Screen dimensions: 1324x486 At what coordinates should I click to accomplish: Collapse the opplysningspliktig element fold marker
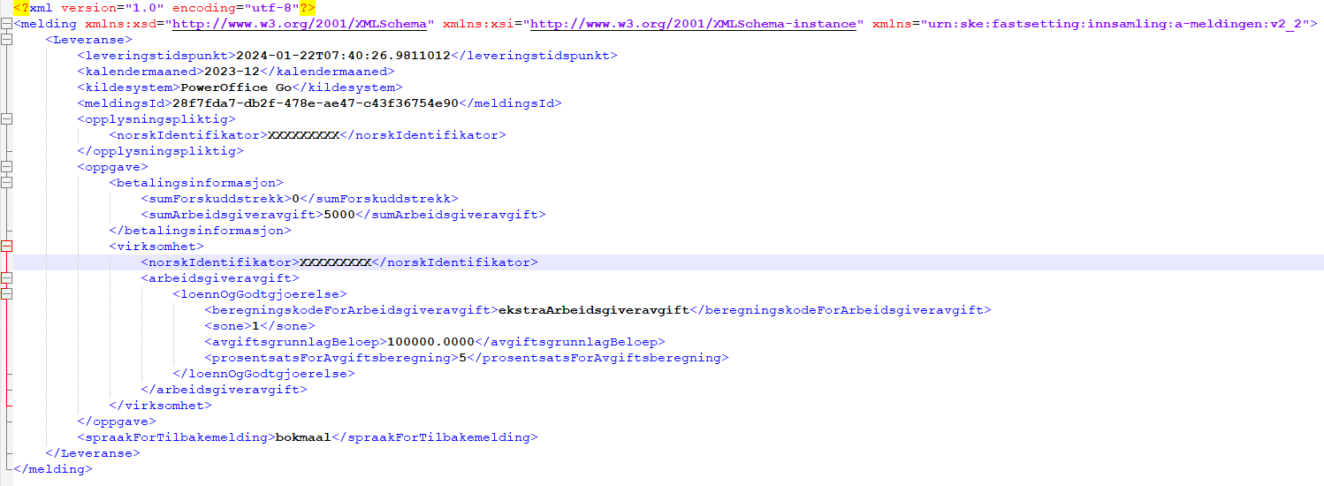click(7, 119)
